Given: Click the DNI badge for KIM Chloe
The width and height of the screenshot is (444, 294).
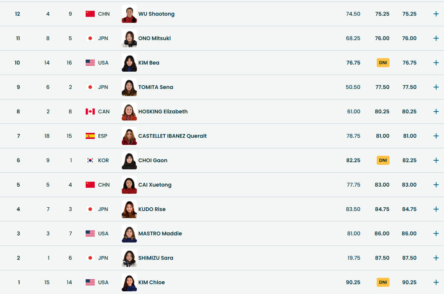Looking at the screenshot, I should click(x=383, y=282).
